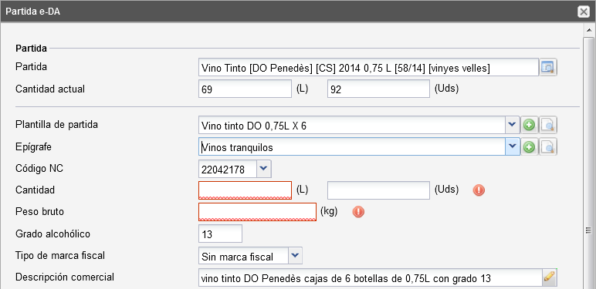Image resolution: width=596 pixels, height=289 pixels.
Task: Click the 'Descripción comercial' label
Action: click(65, 277)
